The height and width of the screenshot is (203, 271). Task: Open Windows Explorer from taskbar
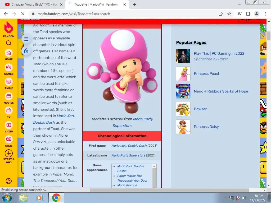click(24, 198)
